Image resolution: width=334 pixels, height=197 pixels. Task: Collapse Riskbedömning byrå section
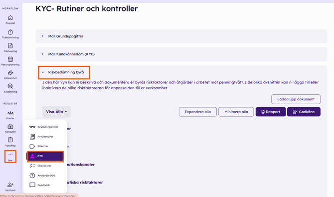64,72
